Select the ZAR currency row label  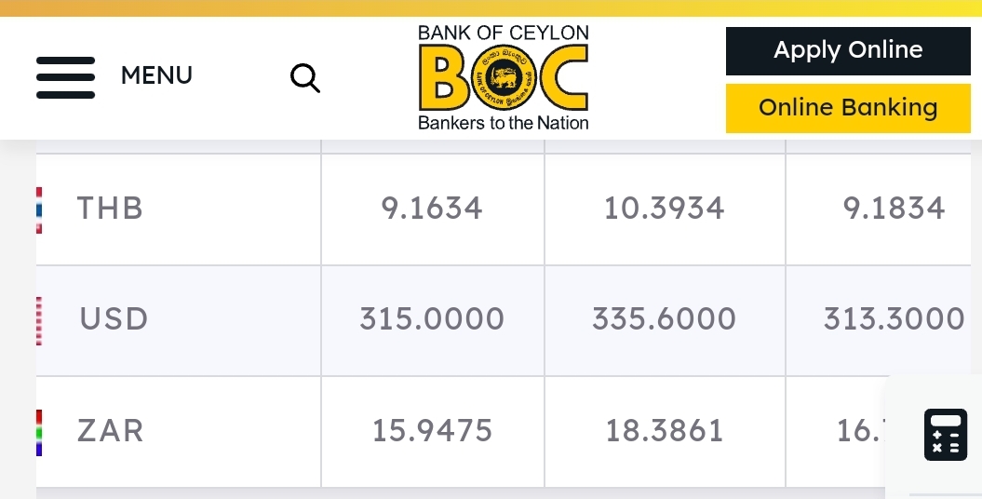[110, 431]
